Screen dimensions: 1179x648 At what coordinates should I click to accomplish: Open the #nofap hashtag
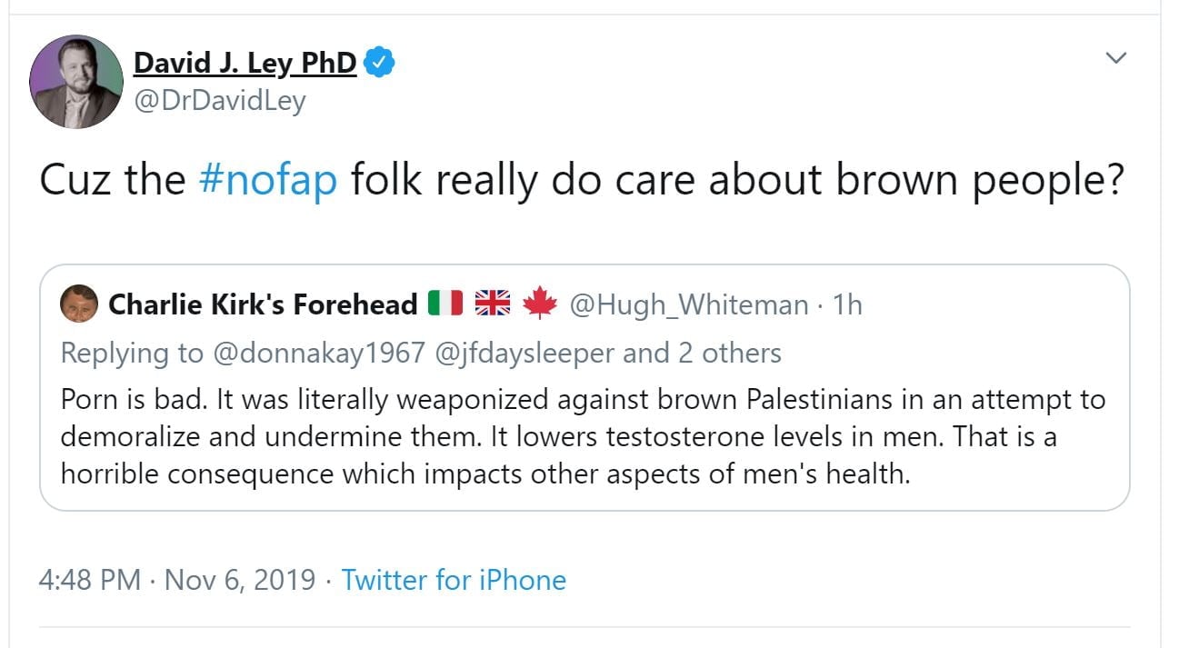(268, 181)
